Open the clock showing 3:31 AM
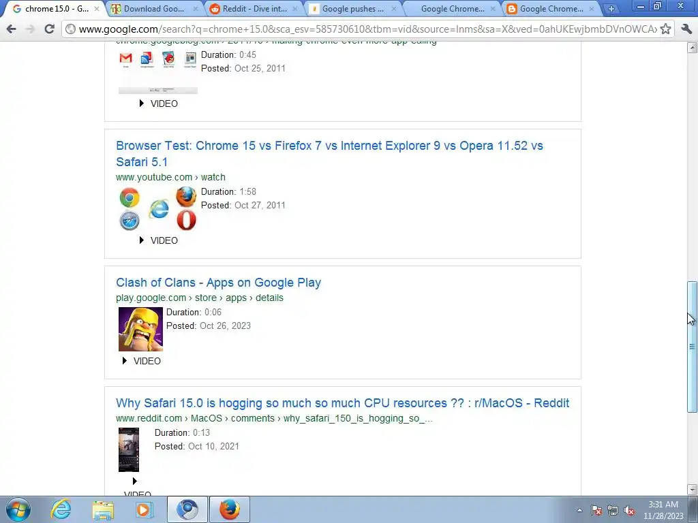The image size is (698, 523). 663,510
